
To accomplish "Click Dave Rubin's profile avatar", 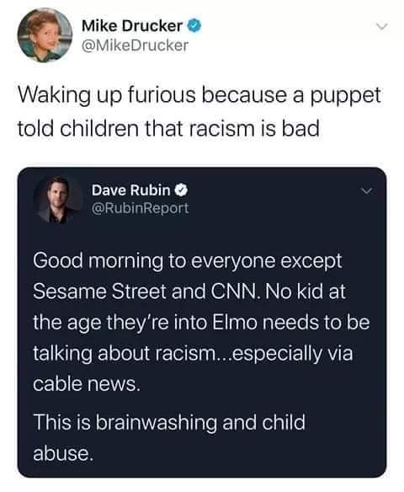I will 58,200.
